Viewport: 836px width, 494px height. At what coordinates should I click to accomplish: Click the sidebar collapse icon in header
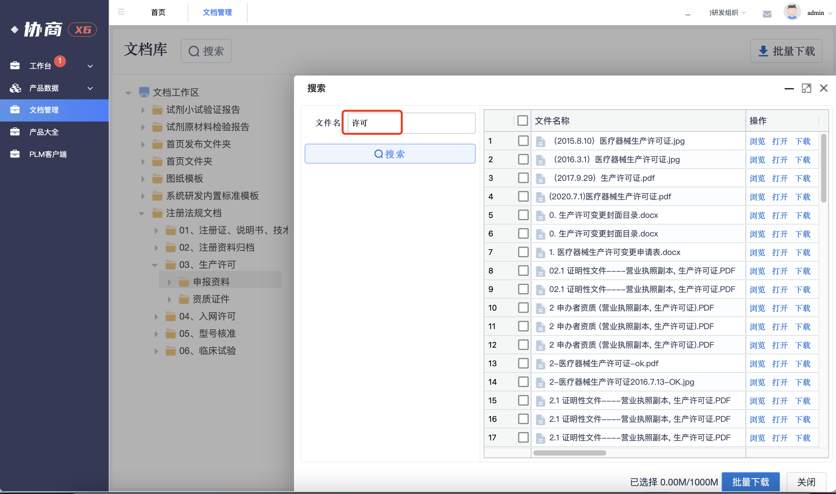coord(121,12)
